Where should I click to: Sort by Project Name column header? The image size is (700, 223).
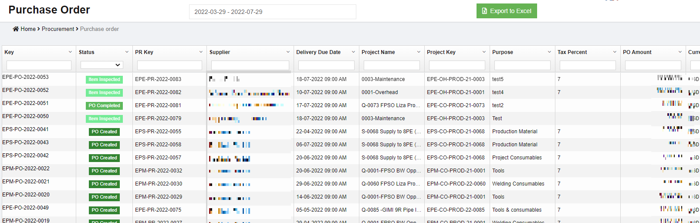click(378, 52)
